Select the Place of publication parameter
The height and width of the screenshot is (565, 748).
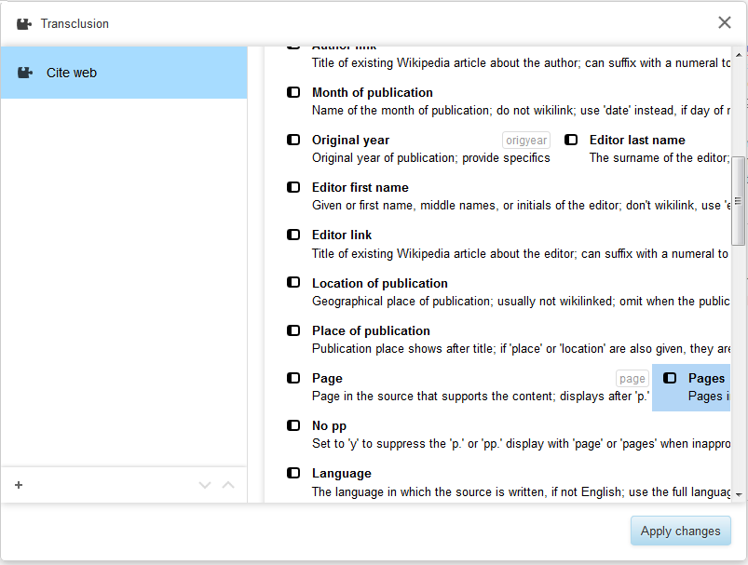508,340
